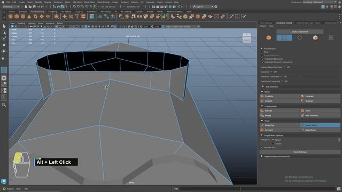Click the Bevel button
This screenshot has width=342, height=192.
click(320, 111)
